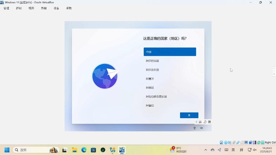Click VirtualBox shared folders status icon

[242, 142]
